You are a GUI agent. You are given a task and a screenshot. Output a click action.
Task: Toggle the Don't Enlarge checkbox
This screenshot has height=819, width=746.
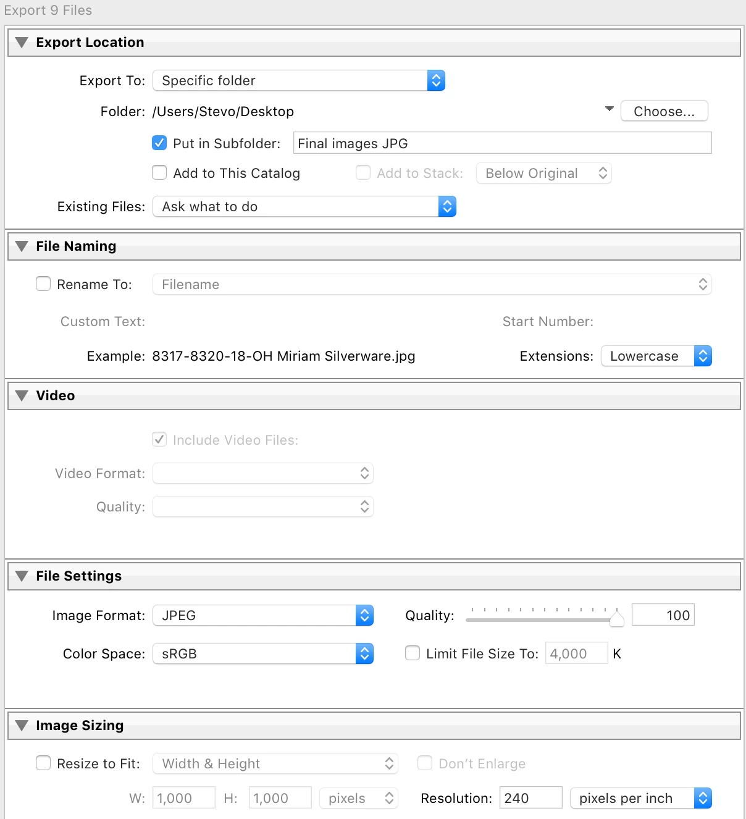coord(425,763)
